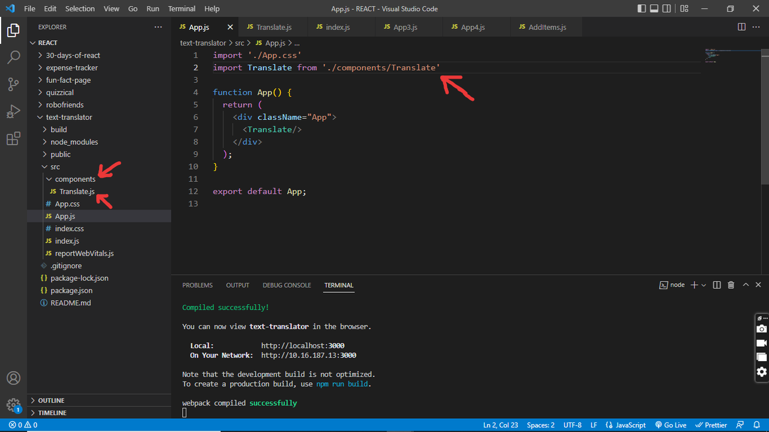Screen dimensions: 769x432
Task: Close the App.js editor tab
Action: coord(230,27)
